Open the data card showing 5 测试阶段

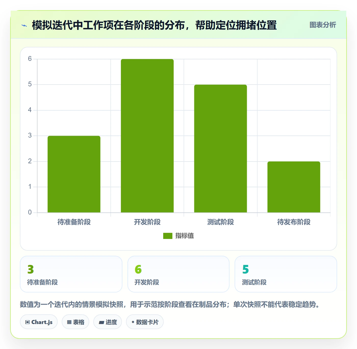click(x=286, y=274)
